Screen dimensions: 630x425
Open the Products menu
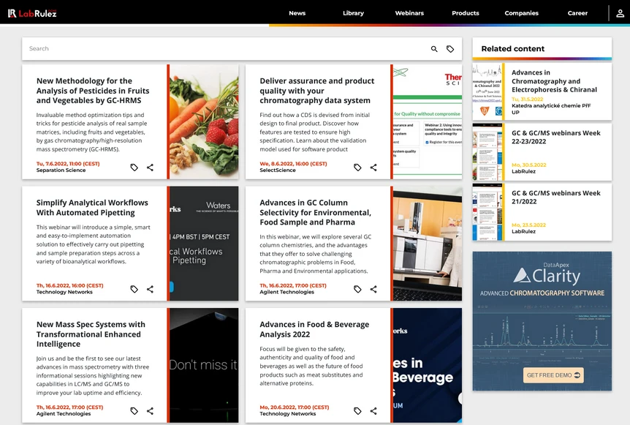click(x=466, y=13)
